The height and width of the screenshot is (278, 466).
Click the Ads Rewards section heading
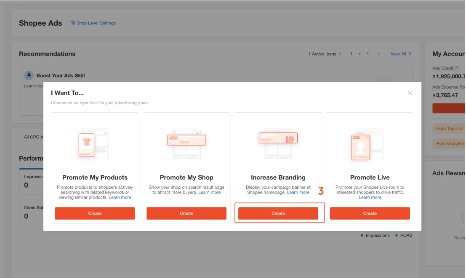(449, 173)
